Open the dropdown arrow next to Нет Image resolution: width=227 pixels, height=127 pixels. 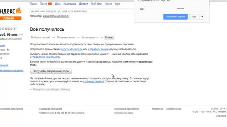click(202, 17)
